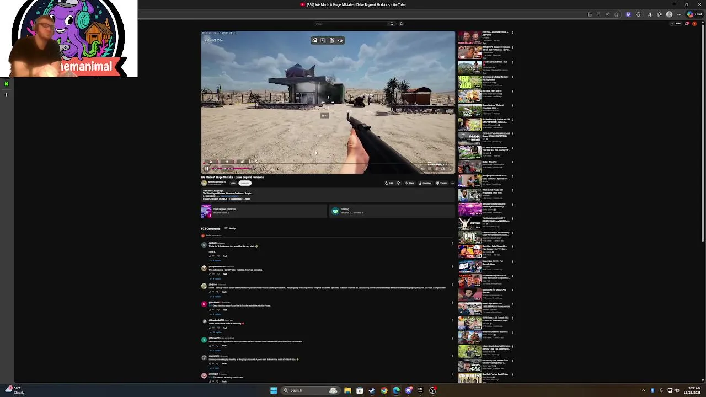Image resolution: width=706 pixels, height=397 pixels.
Task: Click the third overlay icon atop the video
Action: pyautogui.click(x=331, y=40)
